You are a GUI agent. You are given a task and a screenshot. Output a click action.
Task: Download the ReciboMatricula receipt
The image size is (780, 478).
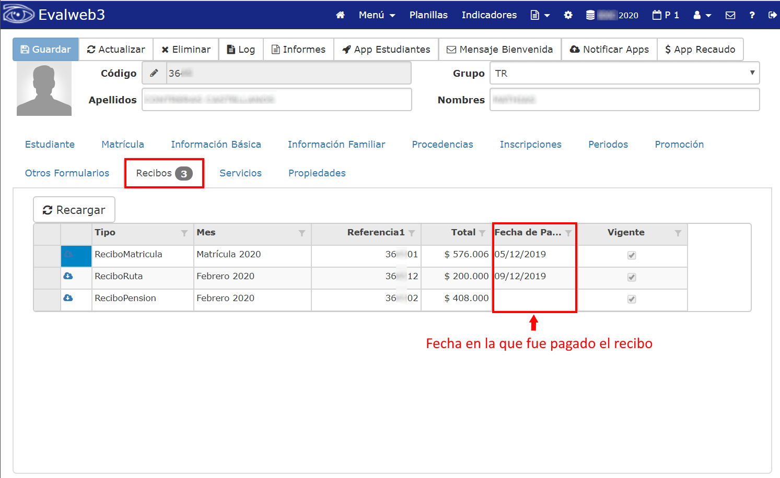coord(68,254)
